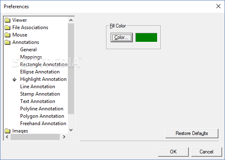Select the Images category label
225x160 pixels.
[20, 131]
